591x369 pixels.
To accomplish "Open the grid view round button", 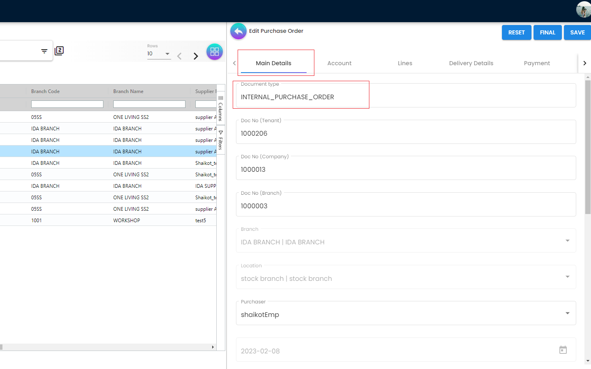I will tap(214, 52).
